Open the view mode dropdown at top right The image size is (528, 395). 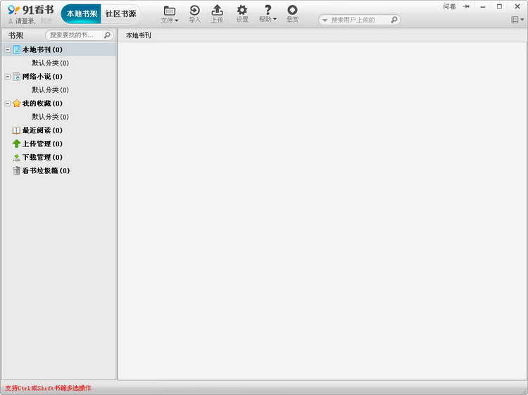[x=517, y=20]
